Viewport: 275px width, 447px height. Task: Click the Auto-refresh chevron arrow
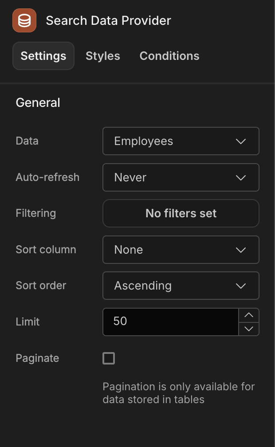pos(241,177)
